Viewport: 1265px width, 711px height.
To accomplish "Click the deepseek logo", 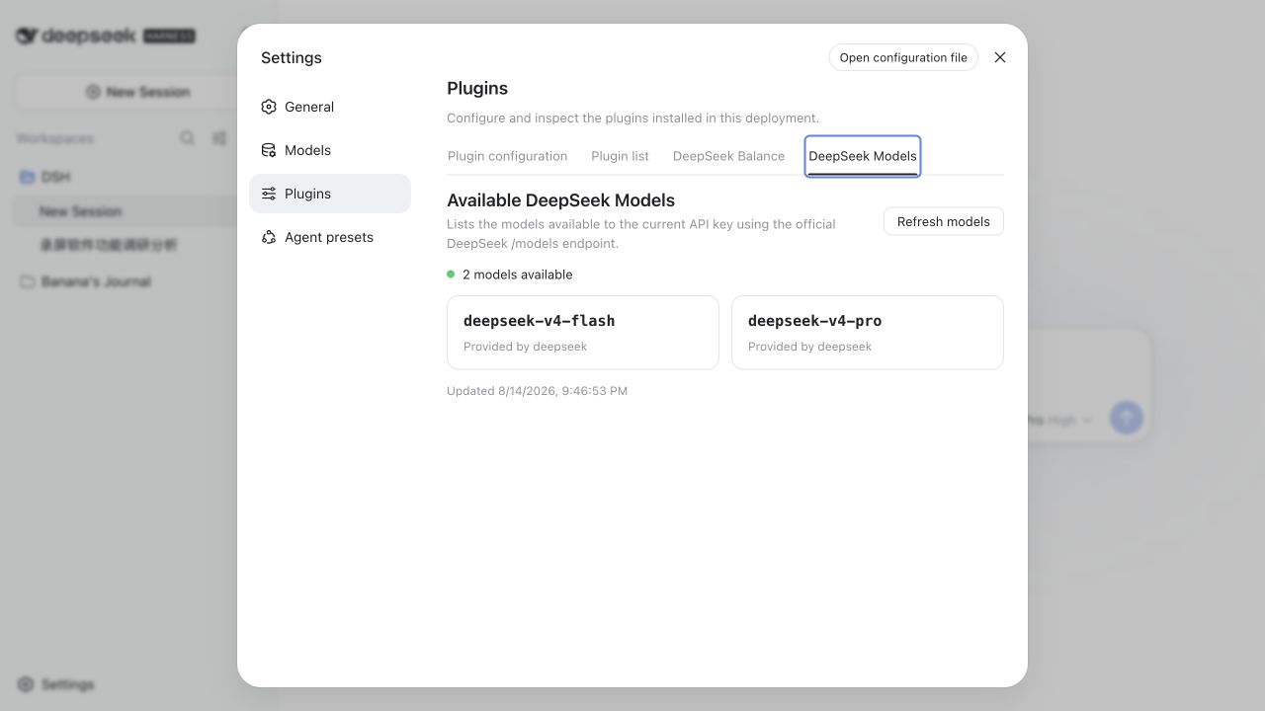I will coord(76,36).
